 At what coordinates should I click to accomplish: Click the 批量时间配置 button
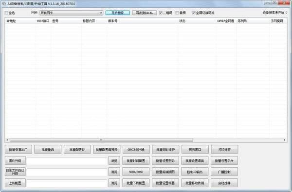(x=136, y=160)
